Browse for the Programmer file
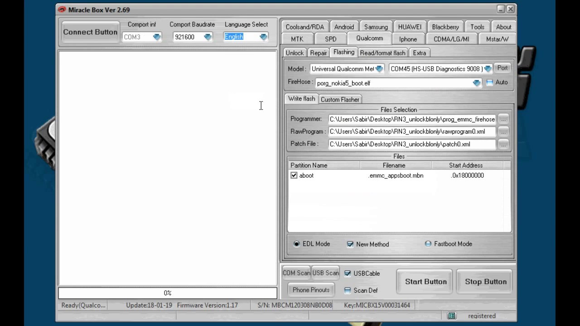The height and width of the screenshot is (326, 580). [503, 119]
